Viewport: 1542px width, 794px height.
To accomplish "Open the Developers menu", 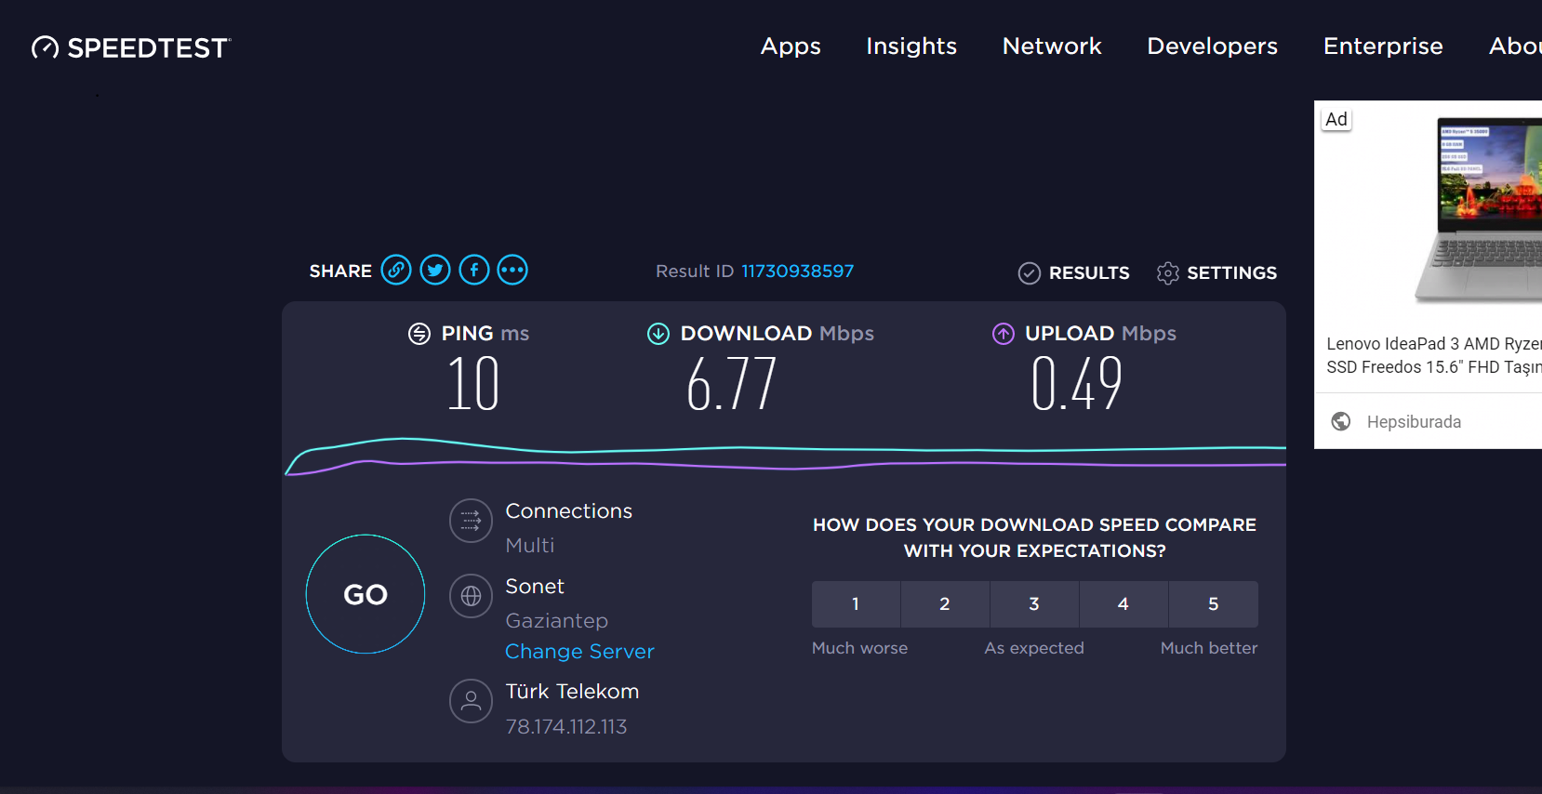I will pos(1213,46).
